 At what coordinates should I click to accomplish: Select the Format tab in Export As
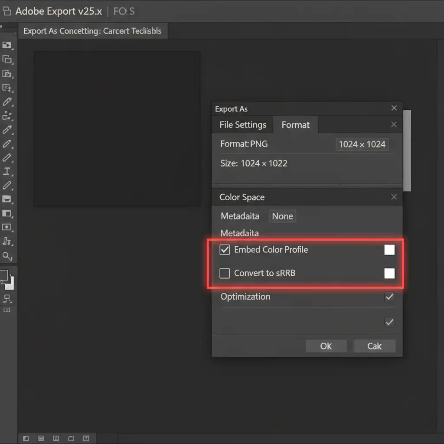(x=296, y=125)
